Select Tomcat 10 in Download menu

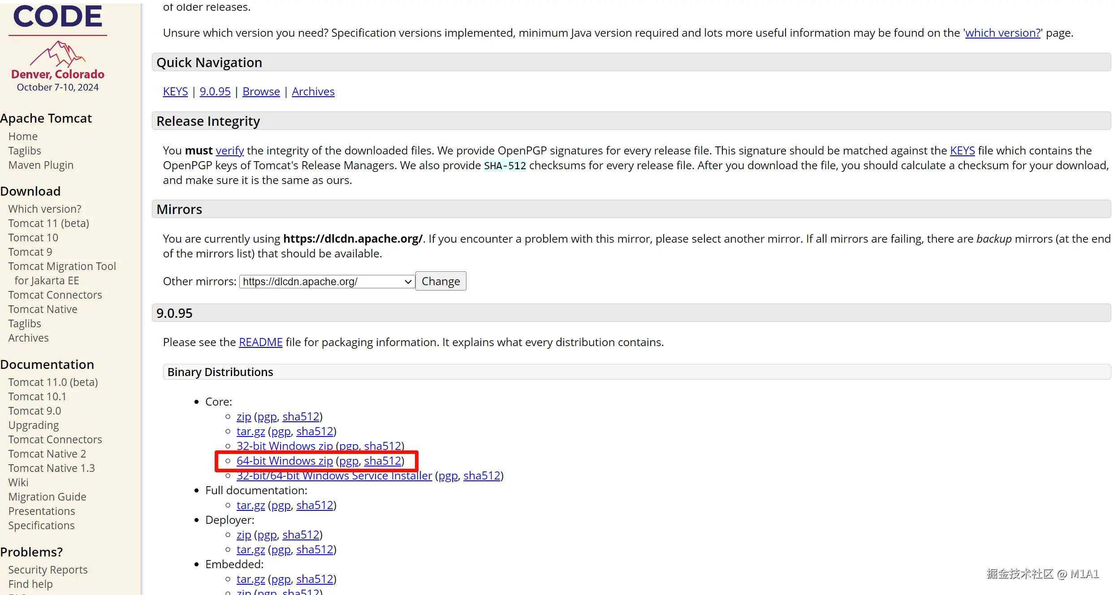pyautogui.click(x=33, y=237)
